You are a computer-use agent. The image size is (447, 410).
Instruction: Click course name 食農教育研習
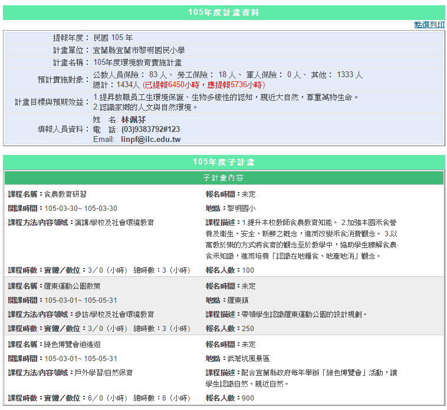tap(65, 194)
